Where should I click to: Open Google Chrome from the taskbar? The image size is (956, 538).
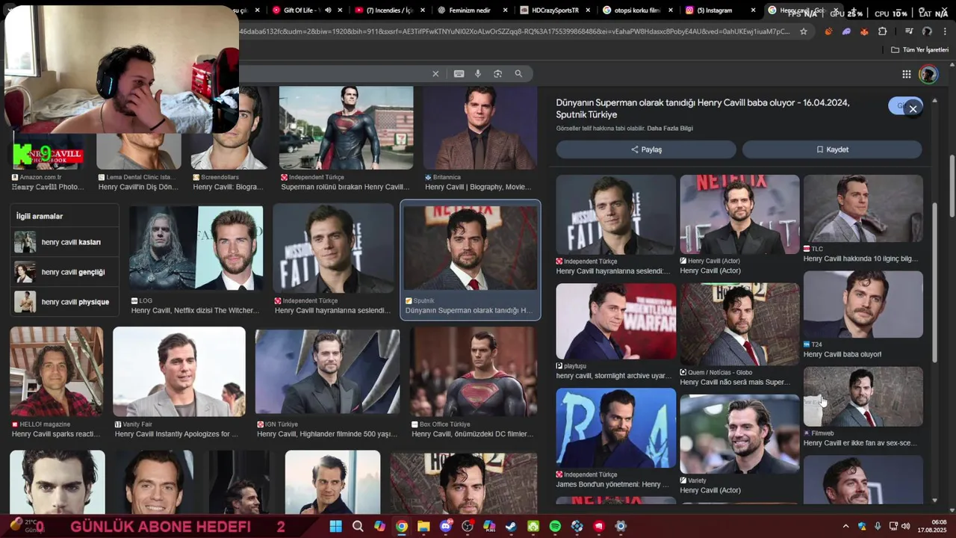[x=402, y=526]
